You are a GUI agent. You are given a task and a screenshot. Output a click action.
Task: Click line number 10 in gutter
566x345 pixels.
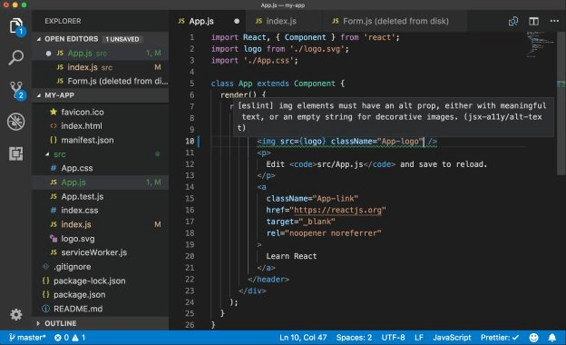(x=190, y=141)
